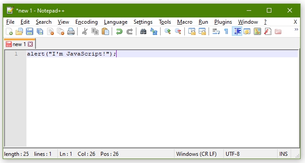The height and width of the screenshot is (163, 305).
Task: Click the window resize grip corner
Action: [297, 156]
